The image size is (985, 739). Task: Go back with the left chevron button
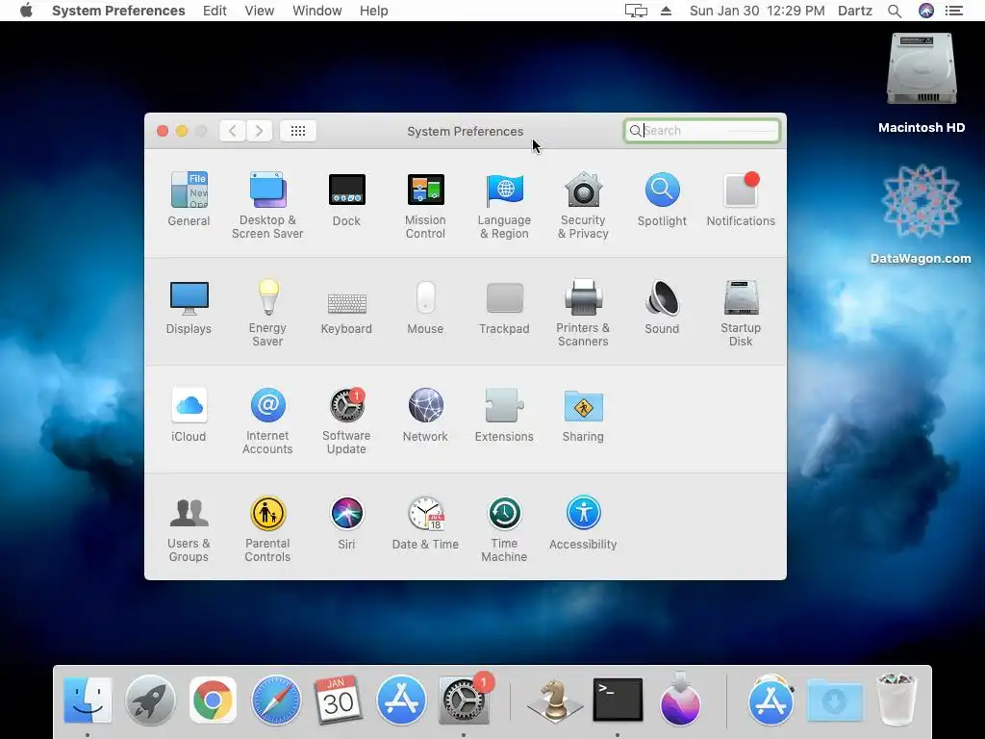tap(233, 131)
